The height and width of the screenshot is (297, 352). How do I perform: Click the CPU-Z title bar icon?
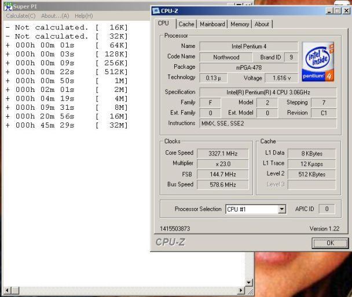click(156, 10)
